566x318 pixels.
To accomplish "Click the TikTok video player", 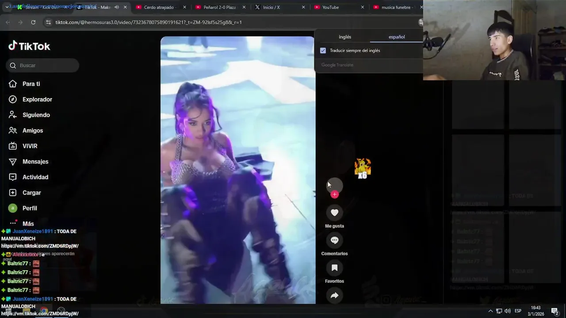I will (x=238, y=170).
